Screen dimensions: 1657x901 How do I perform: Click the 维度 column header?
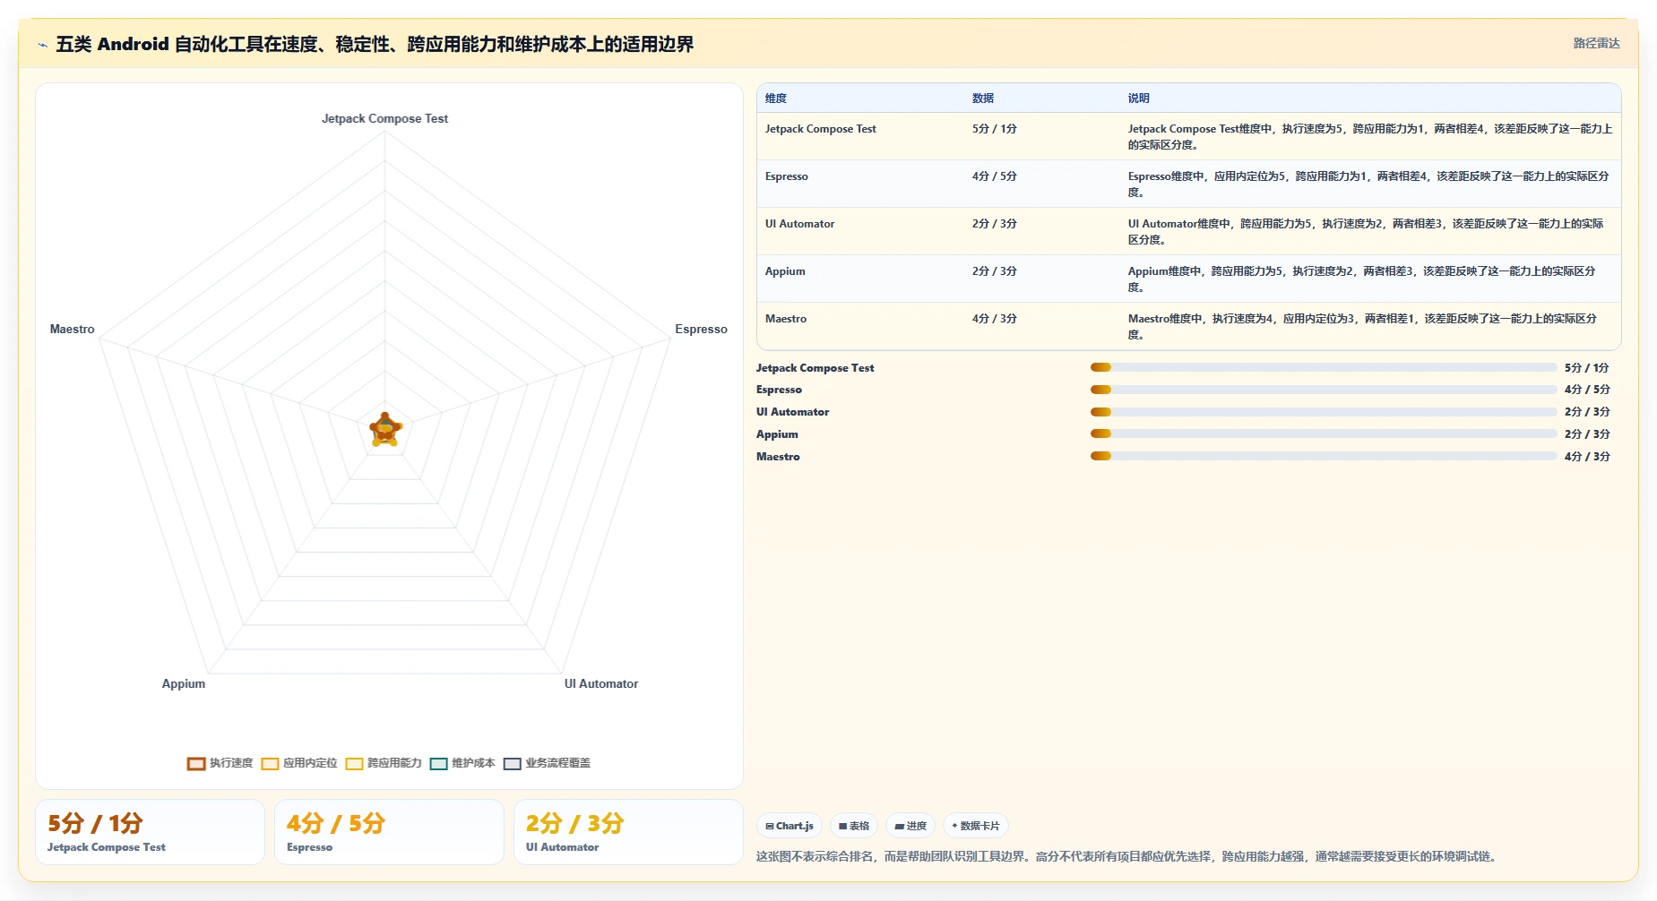tap(776, 99)
